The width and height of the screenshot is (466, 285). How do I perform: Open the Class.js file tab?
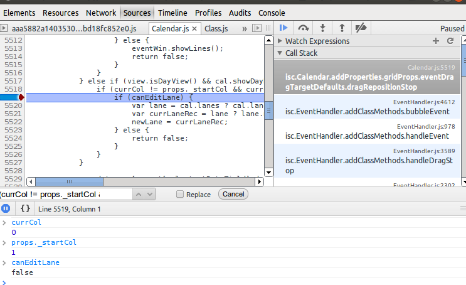coord(216,28)
